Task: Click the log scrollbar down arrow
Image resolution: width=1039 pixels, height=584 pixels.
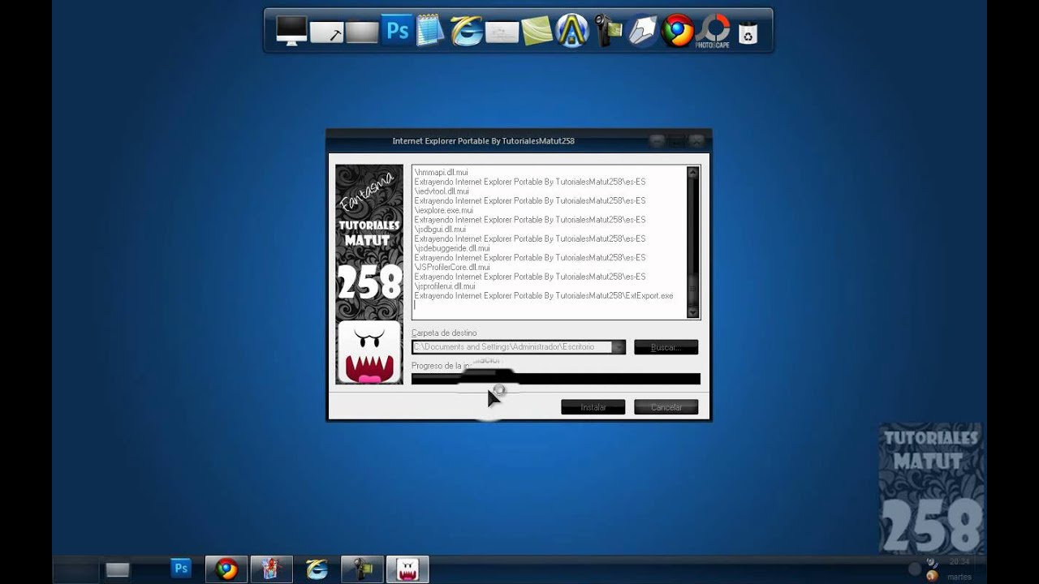Action: point(692,311)
